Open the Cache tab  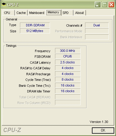pos(21,13)
